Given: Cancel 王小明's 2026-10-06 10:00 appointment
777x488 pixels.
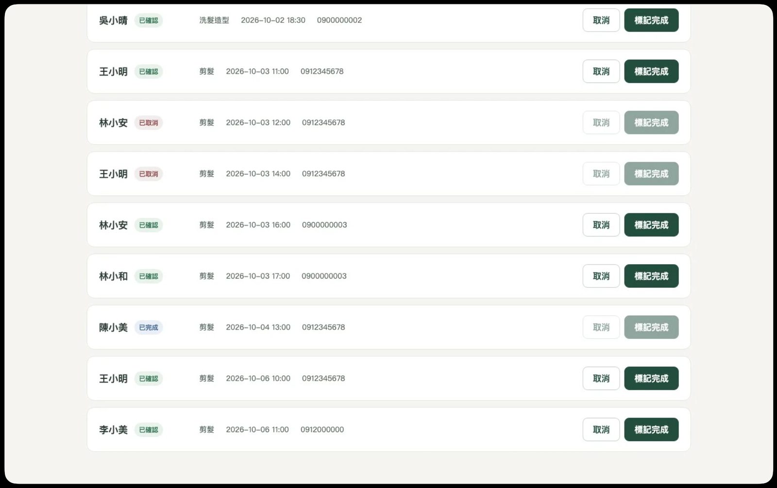Looking at the screenshot, I should coord(601,378).
